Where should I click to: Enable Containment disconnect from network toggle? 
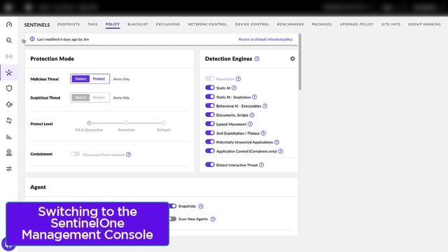[75, 154]
